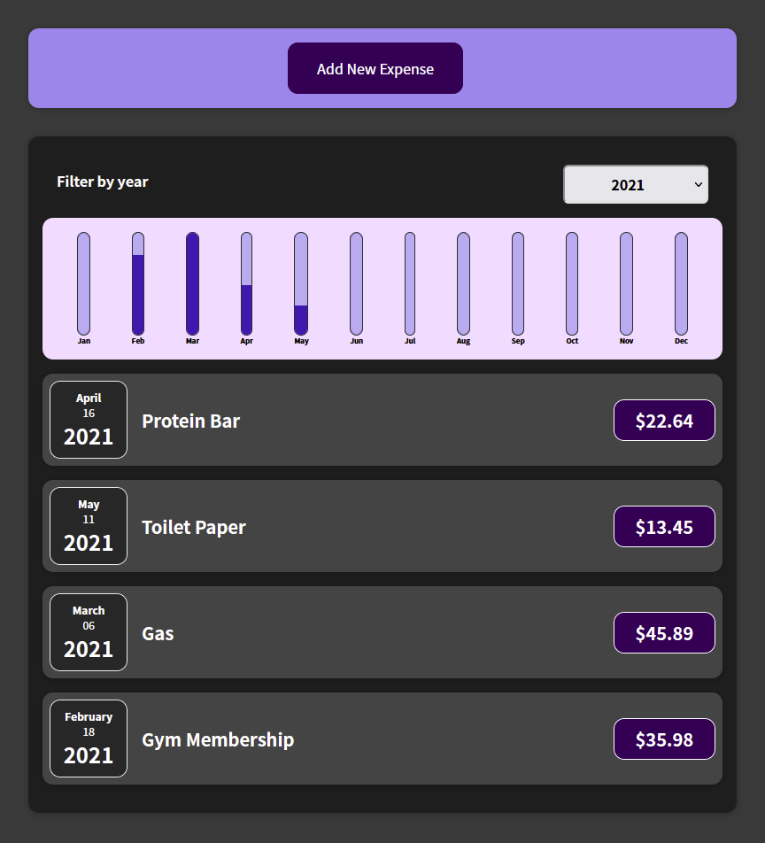Click the Filter by year label
Viewport: 765px width, 843px height.
point(102,182)
